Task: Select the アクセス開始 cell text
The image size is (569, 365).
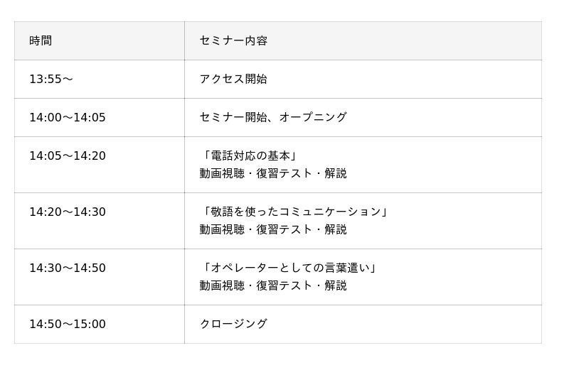Action: coord(233,79)
